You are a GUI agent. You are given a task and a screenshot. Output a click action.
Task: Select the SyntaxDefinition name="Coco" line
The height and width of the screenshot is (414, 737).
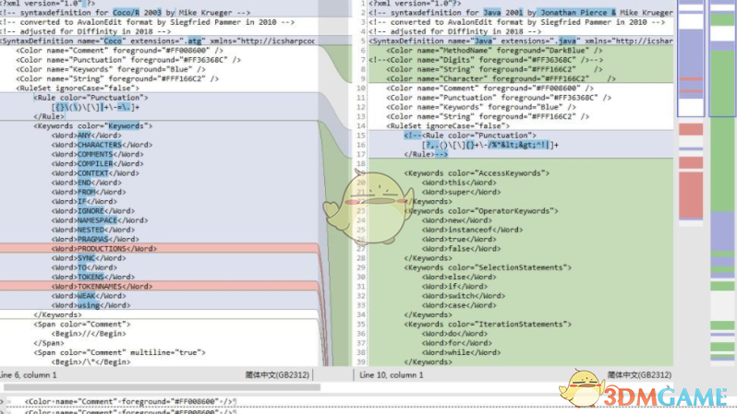click(157, 41)
